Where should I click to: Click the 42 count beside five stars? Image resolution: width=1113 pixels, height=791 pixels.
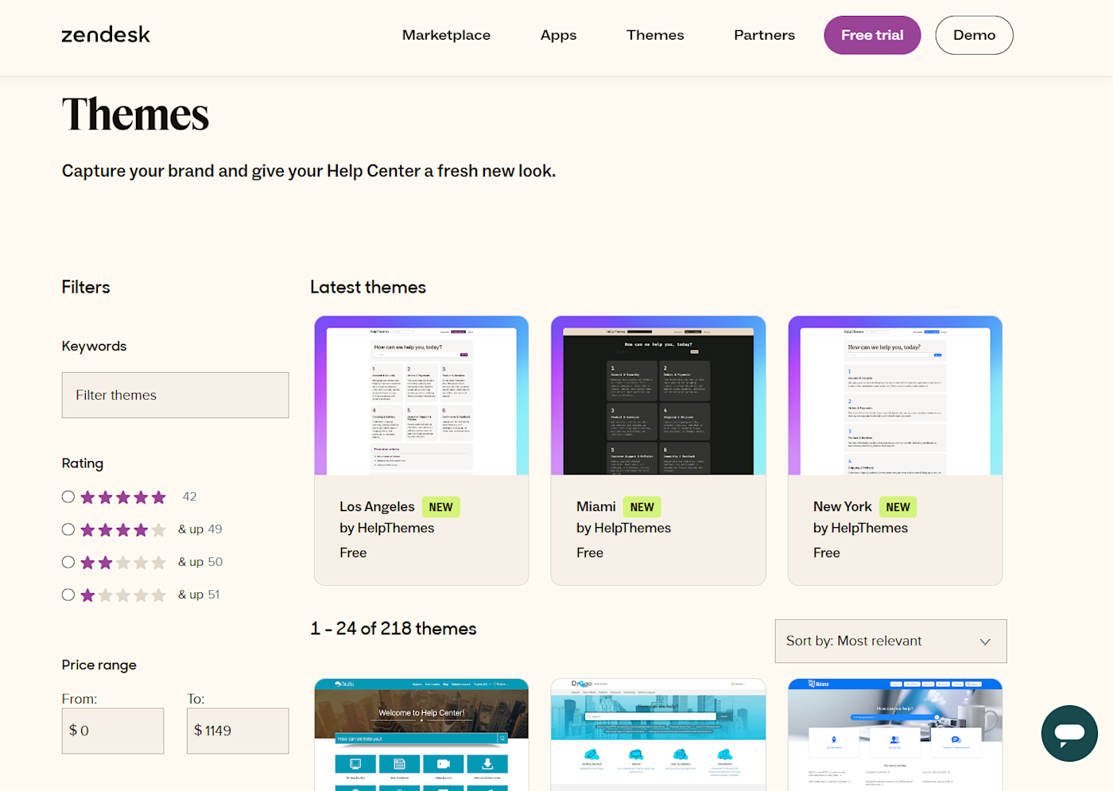189,497
